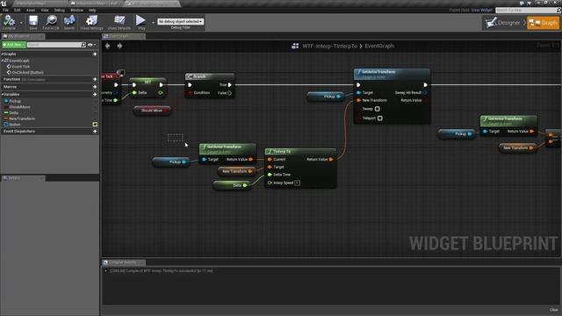Click the help search magnifier icon
Image resolution: width=562 pixels, height=316 pixels.
(x=558, y=11)
